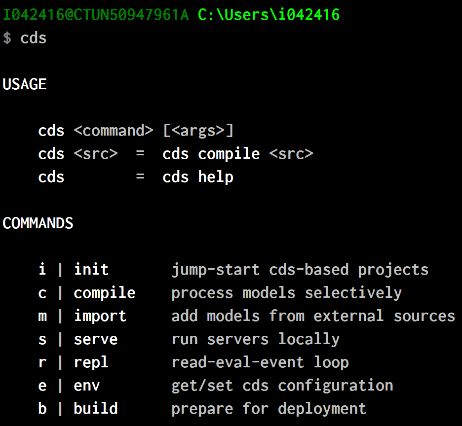Viewport: 462px width, 426px height.
Task: Click the COMMANDS heading
Action: [38, 223]
